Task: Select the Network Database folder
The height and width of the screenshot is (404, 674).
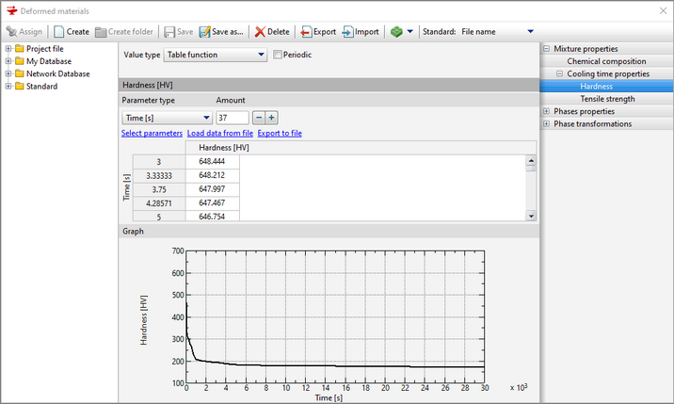Action: click(x=57, y=73)
